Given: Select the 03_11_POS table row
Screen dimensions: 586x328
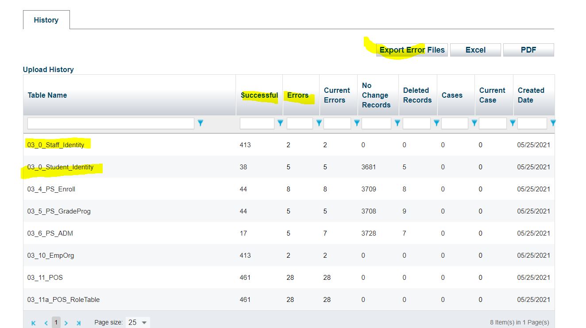Looking at the screenshot, I should coord(289,278).
